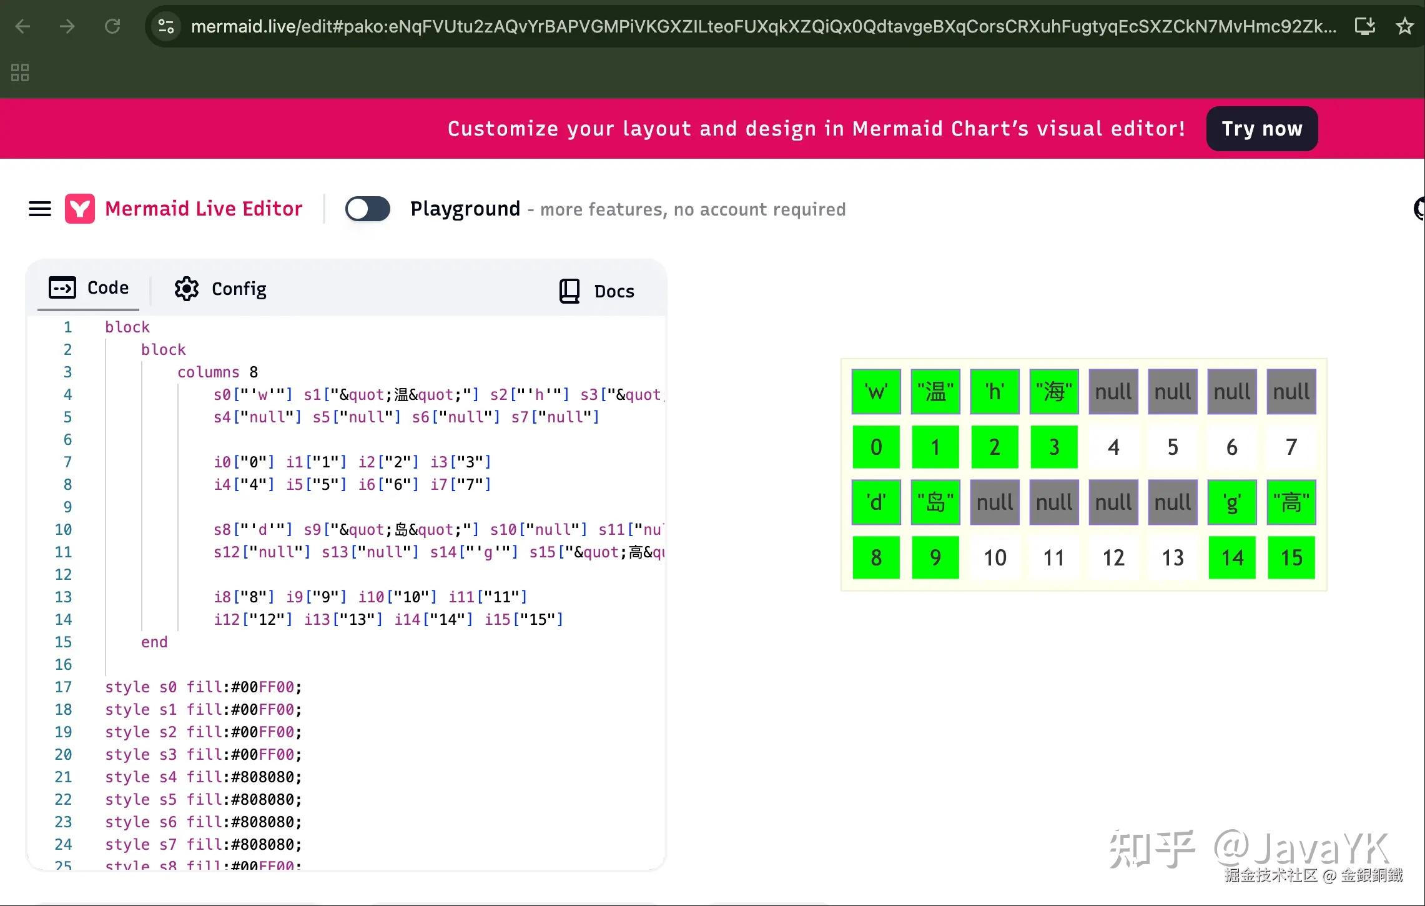Click the Mermaid logo icon
1425x906 pixels.
(x=80, y=209)
